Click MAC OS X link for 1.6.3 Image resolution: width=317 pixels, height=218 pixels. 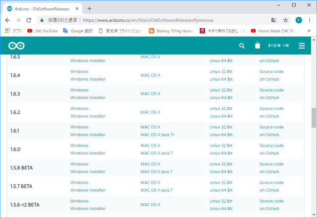coord(150,94)
